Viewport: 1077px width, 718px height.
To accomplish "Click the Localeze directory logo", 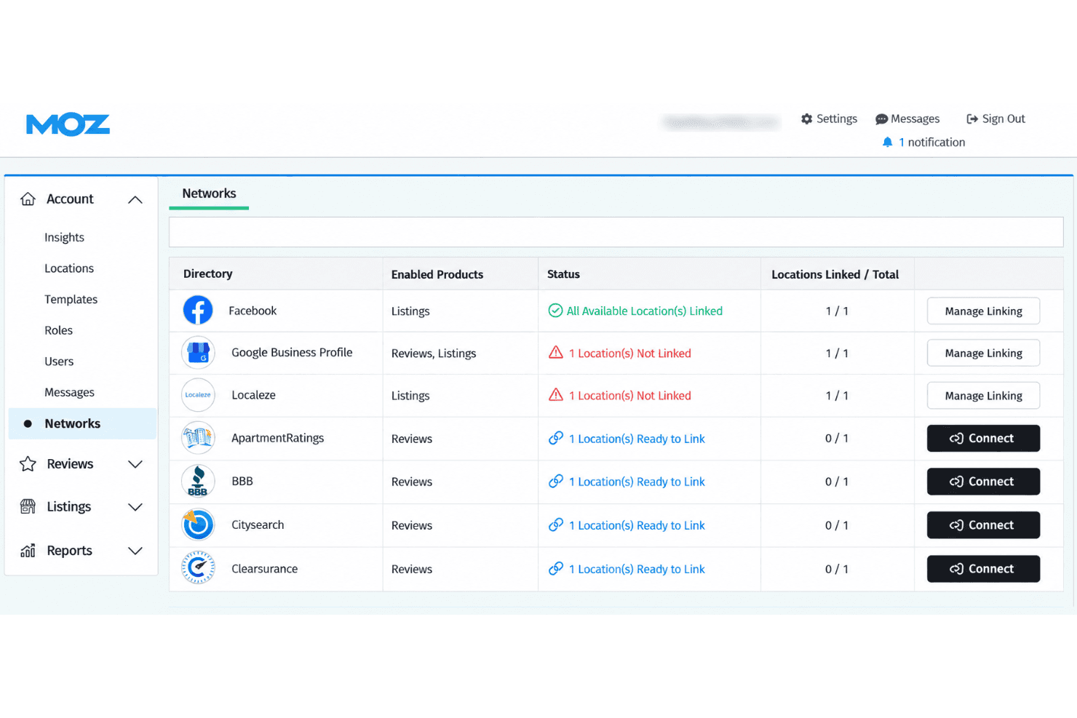I will coord(198,395).
